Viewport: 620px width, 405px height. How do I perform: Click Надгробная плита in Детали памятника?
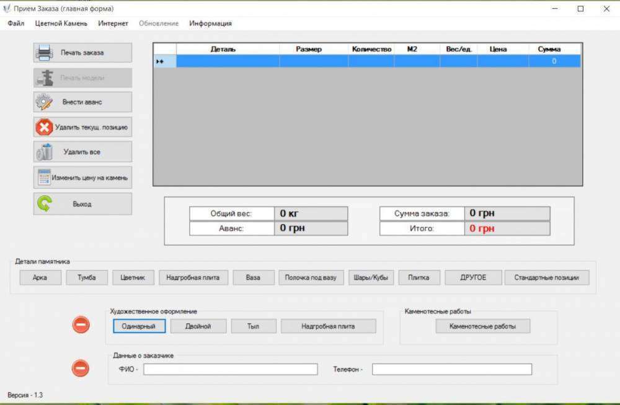[x=193, y=277]
